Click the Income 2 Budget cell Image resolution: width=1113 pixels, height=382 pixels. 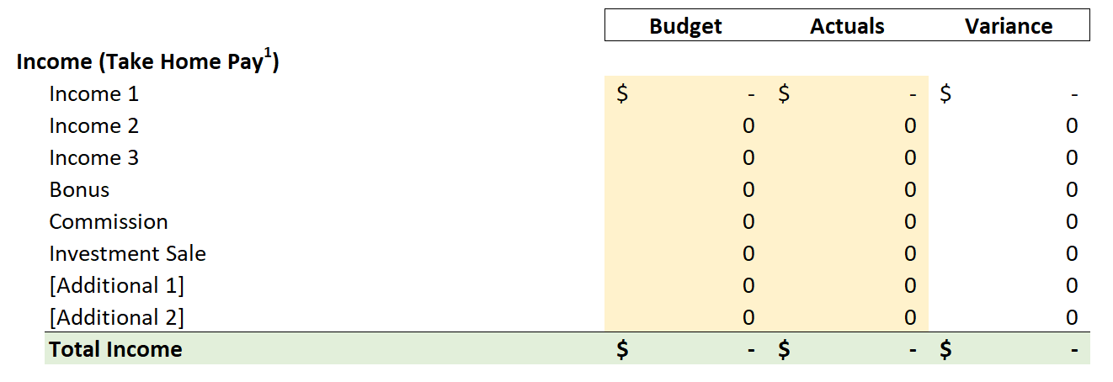[x=685, y=126]
